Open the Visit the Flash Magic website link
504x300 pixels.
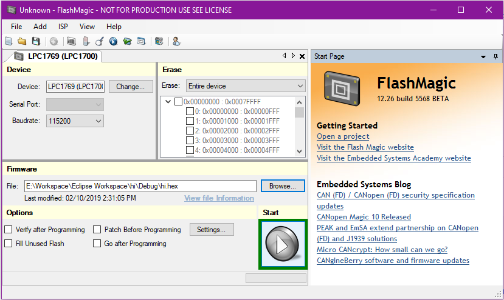click(365, 147)
